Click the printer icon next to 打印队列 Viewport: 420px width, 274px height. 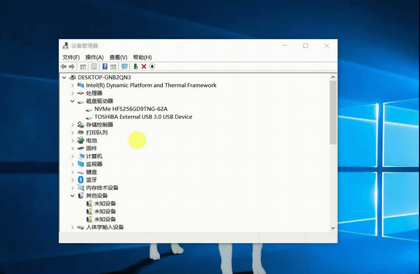pos(80,132)
